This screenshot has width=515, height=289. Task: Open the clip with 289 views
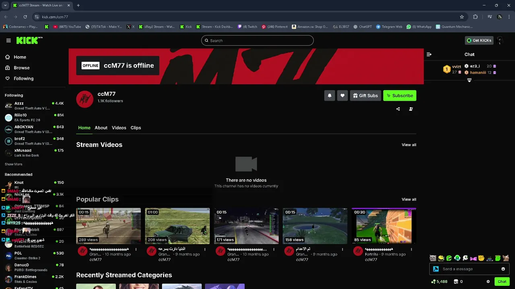109,226
